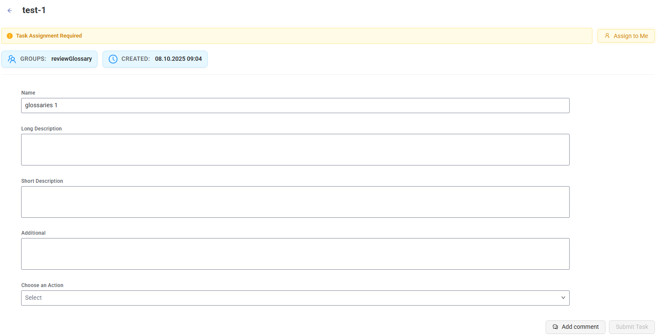Open the Select action dropdown field

pos(291,298)
